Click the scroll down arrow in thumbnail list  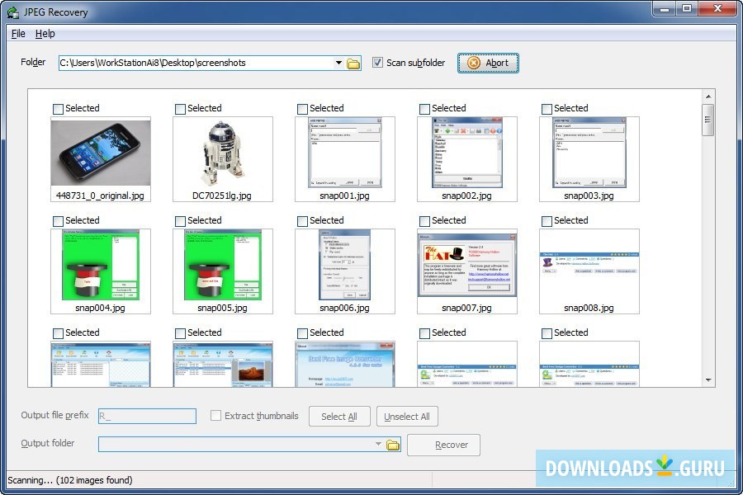pos(708,379)
